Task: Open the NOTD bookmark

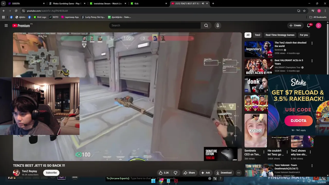Action: pos(53,17)
